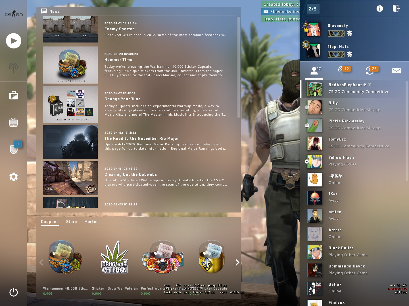Click the CS:GO logo home icon

click(x=13, y=14)
